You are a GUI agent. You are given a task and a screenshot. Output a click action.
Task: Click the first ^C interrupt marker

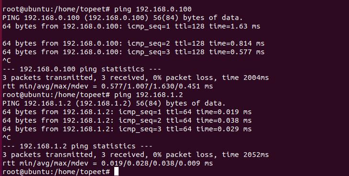[x=7, y=60]
